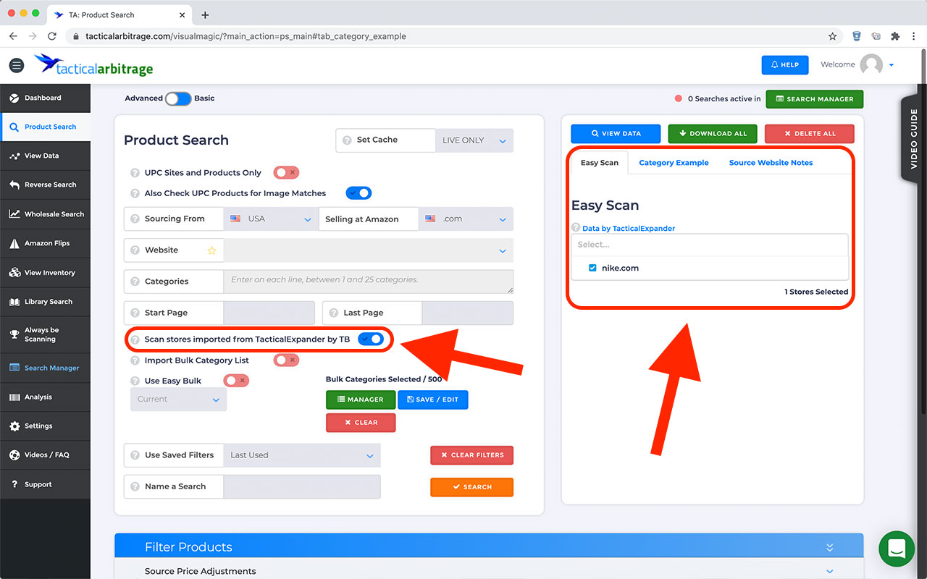Click the hamburger menu icon
The height and width of the screenshot is (579, 927).
[16, 65]
